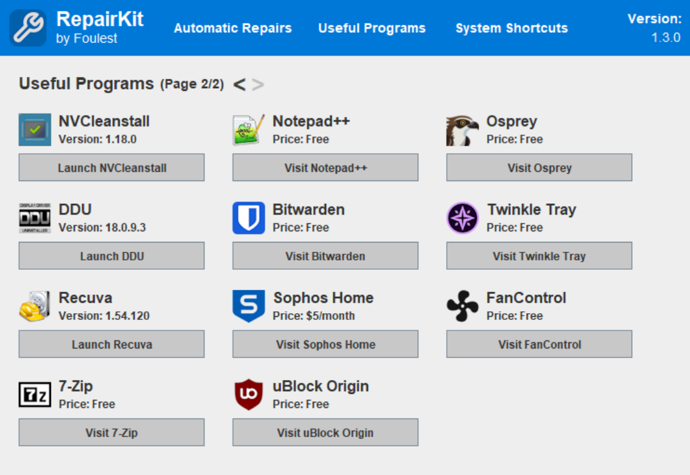Click the uBlock Origin red shield icon
The width and height of the screenshot is (690, 475).
pos(249,394)
